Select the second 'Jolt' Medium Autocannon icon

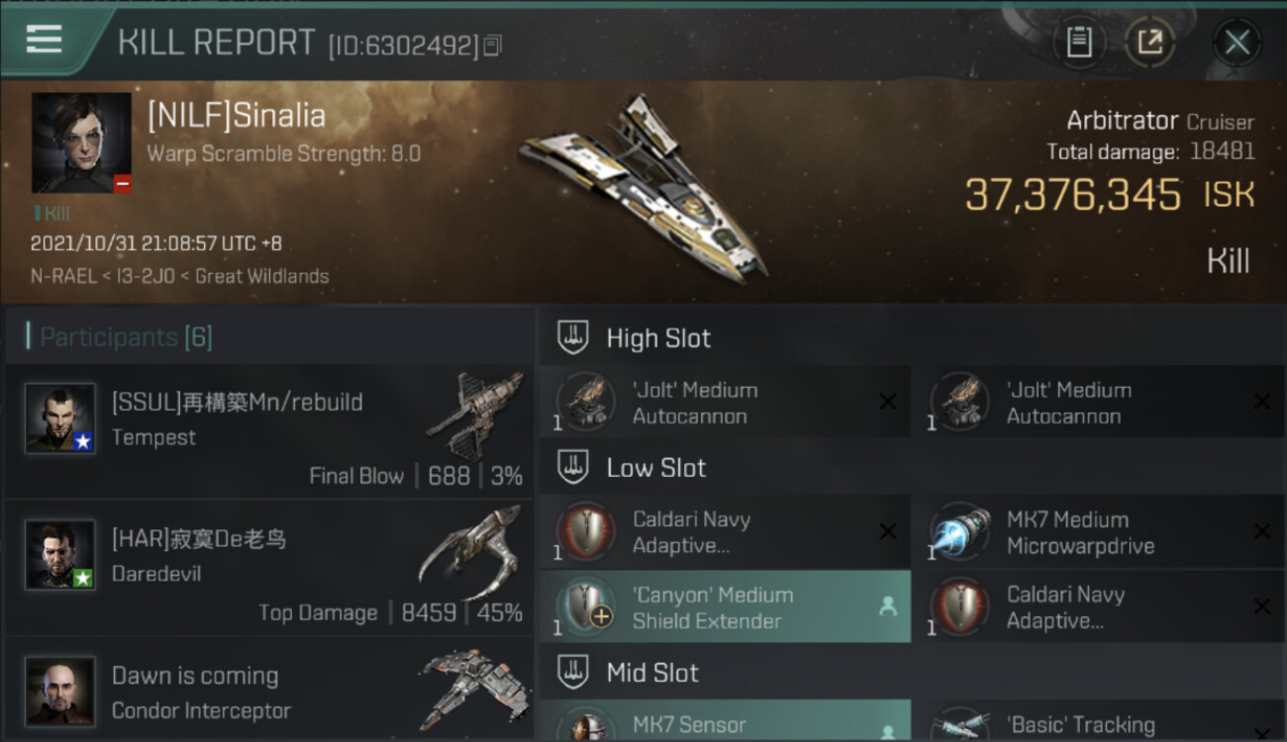tap(959, 403)
